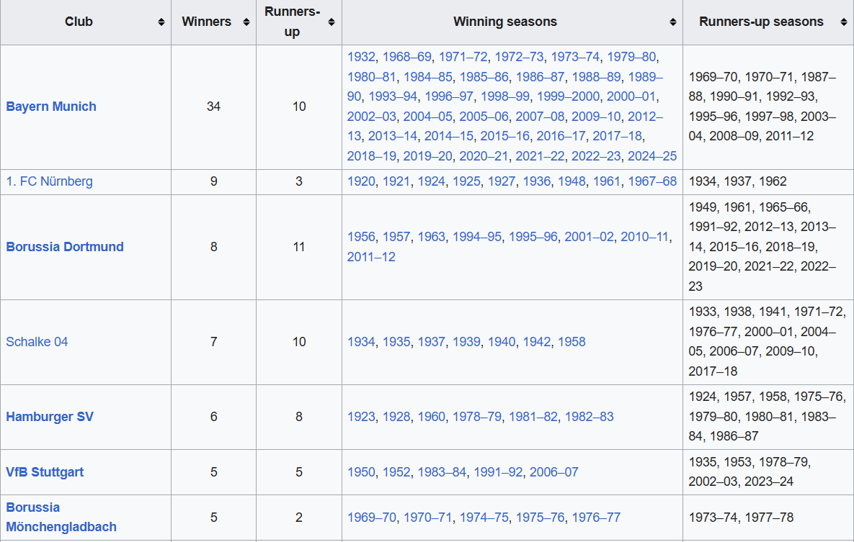Open Hamburger SV's 1923 season link
This screenshot has height=542, width=854.
tap(361, 417)
